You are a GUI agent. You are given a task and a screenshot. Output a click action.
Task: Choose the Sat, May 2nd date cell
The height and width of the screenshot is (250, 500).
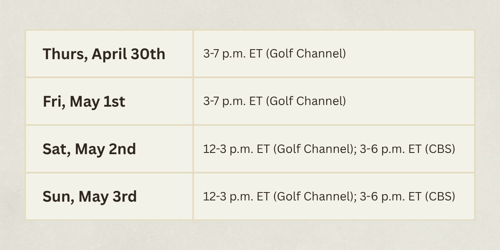point(109,149)
